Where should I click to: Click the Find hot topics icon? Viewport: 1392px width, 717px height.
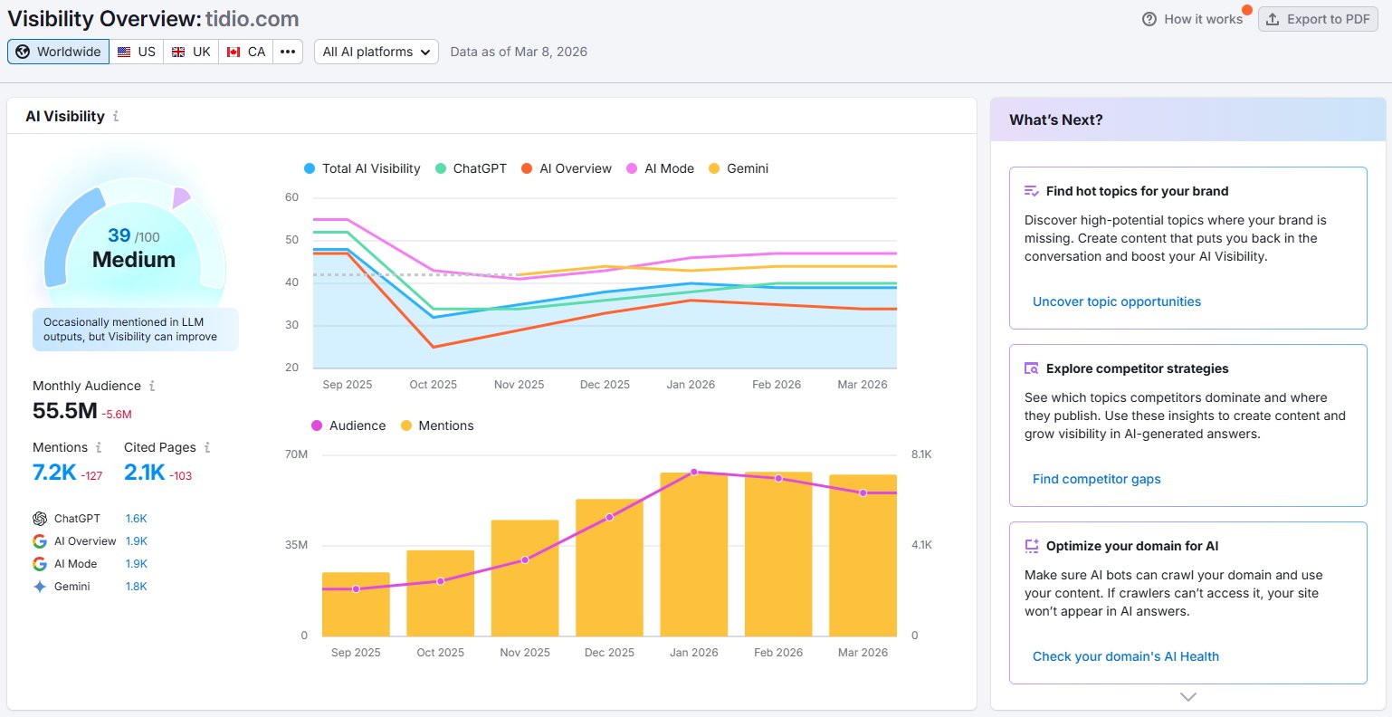[1031, 191]
